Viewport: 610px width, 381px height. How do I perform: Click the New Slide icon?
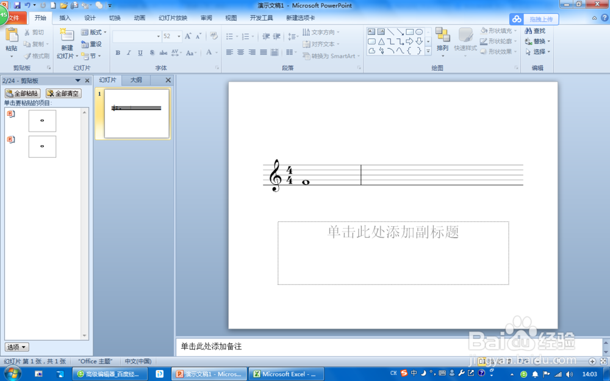tap(67, 40)
